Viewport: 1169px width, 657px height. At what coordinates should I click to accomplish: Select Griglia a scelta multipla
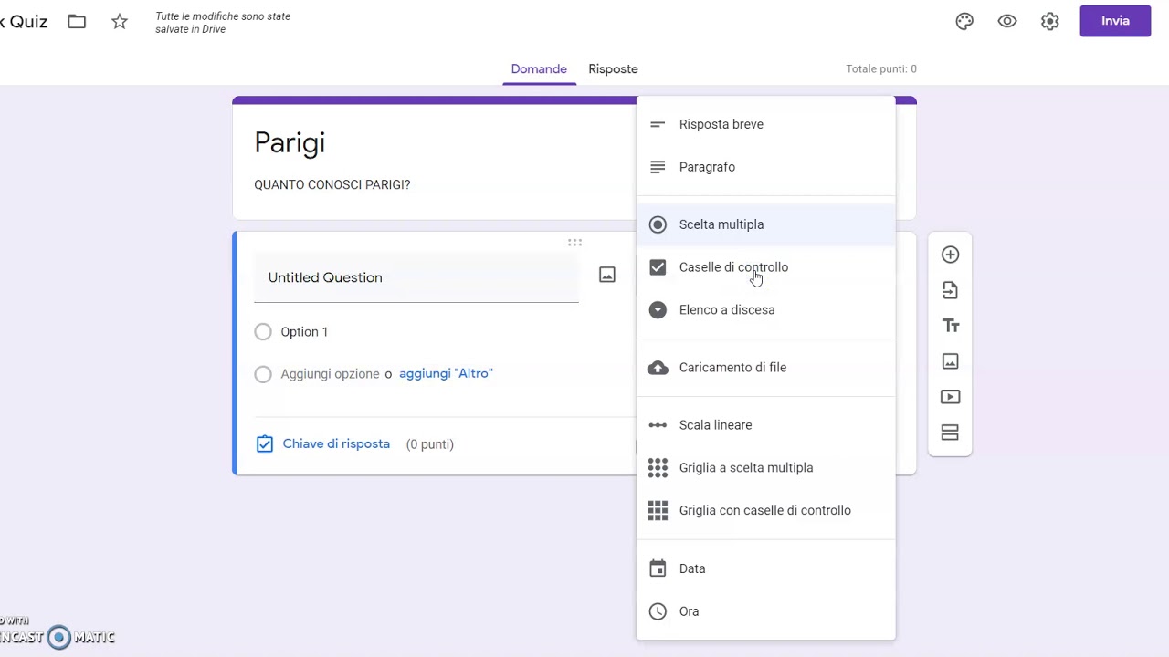(x=765, y=468)
